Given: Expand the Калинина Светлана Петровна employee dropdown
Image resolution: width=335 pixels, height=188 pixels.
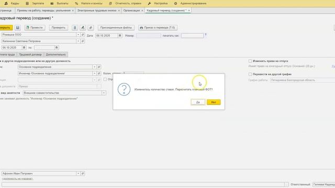Looking at the screenshot, I should (78, 41).
